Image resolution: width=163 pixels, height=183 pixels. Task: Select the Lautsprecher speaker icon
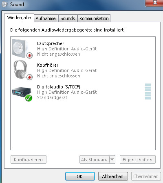tap(20, 48)
